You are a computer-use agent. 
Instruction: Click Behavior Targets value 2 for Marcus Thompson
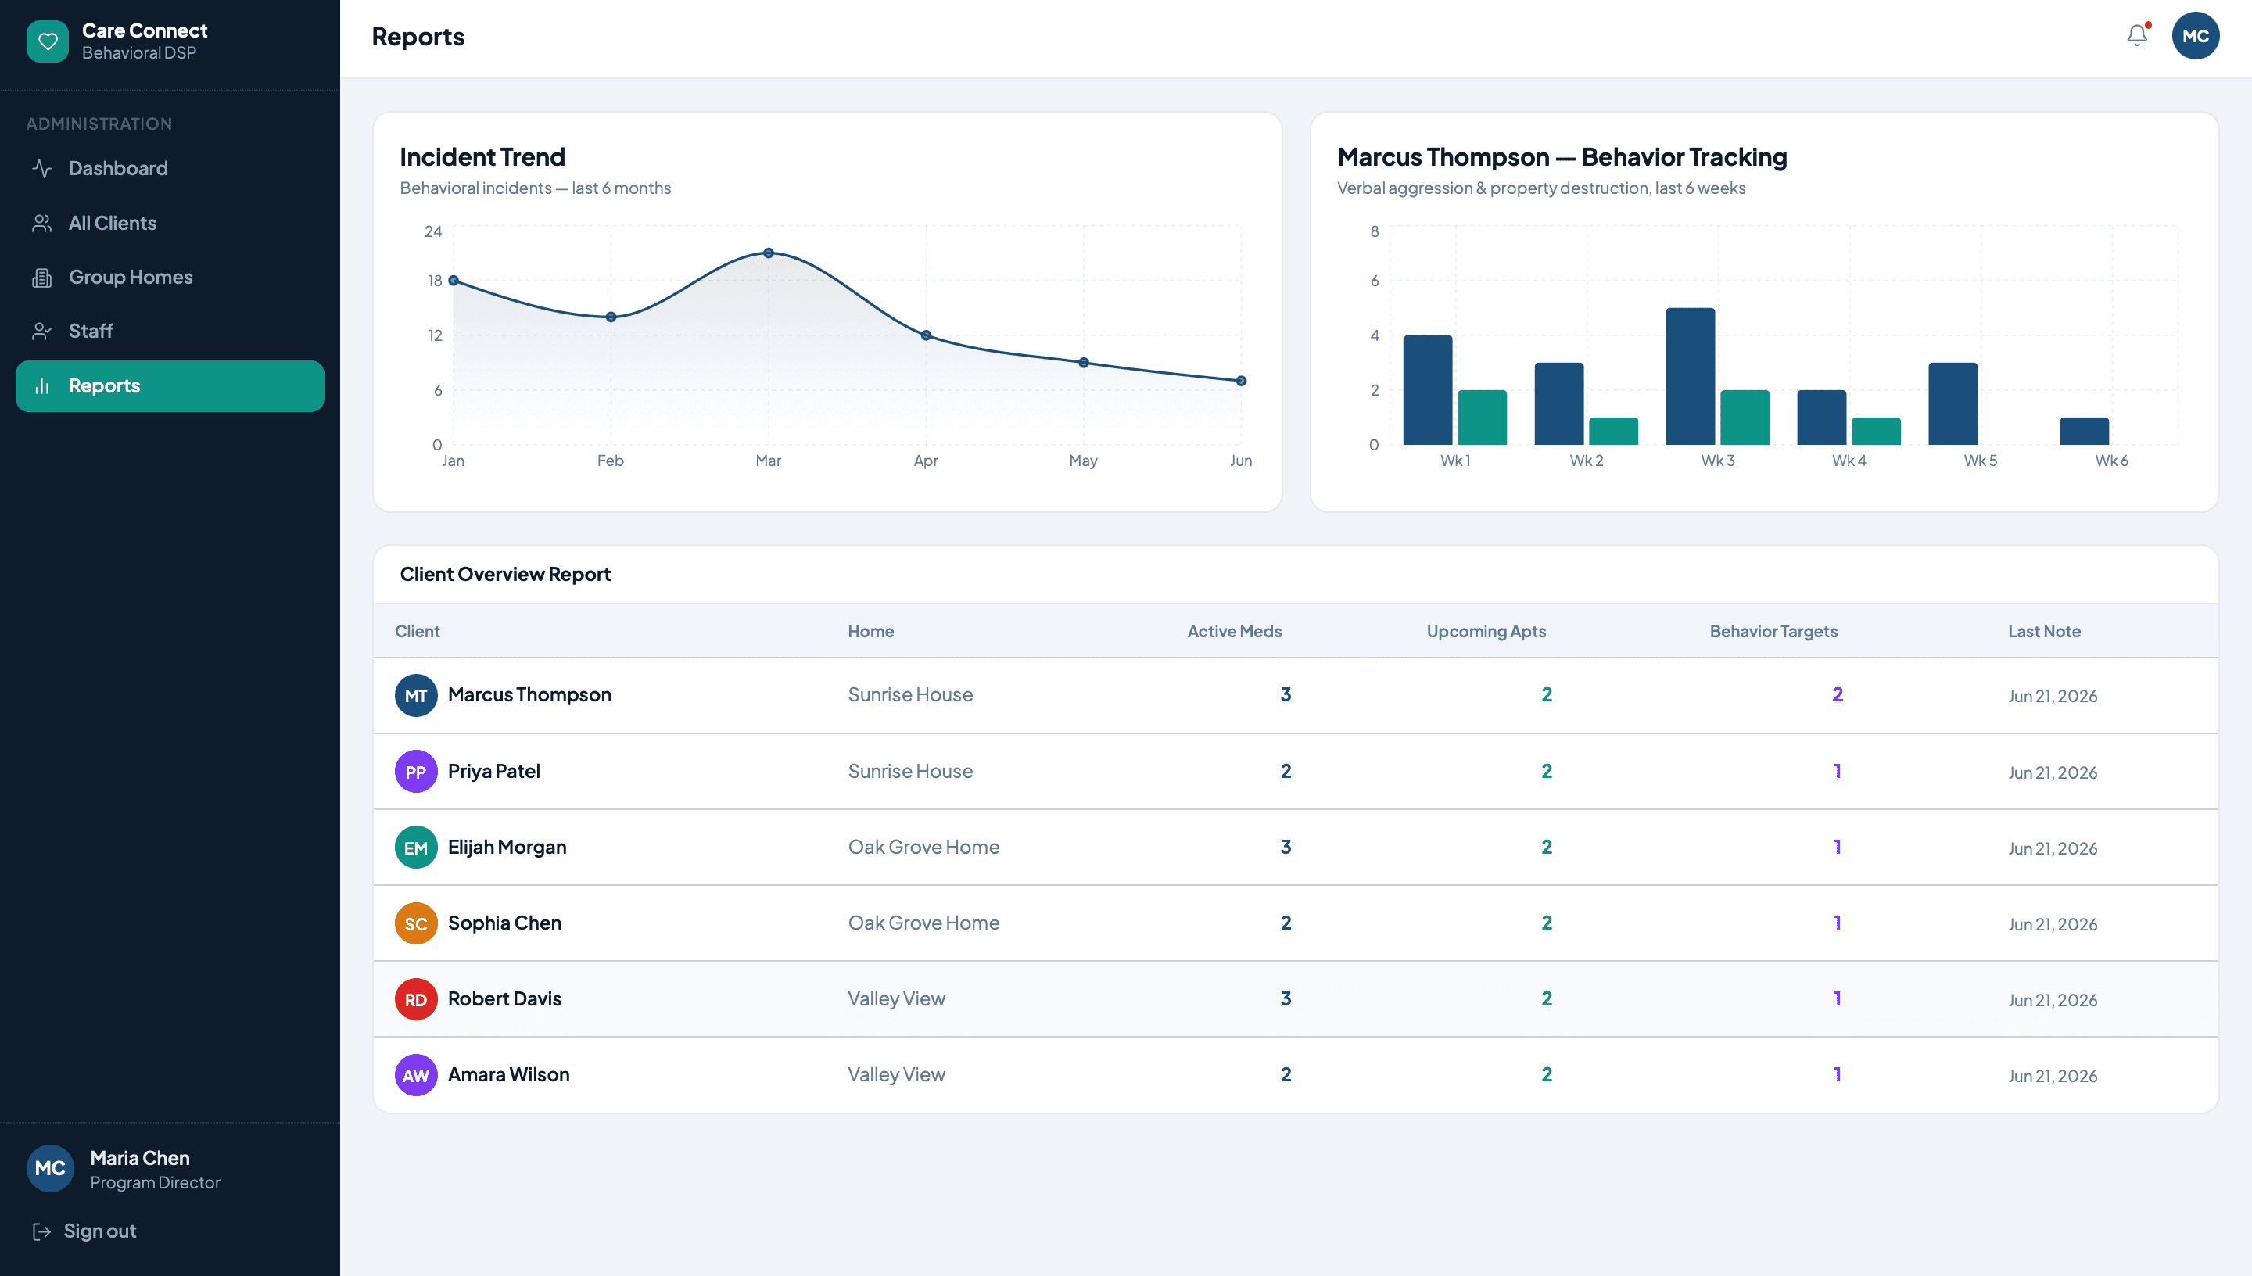point(1837,695)
